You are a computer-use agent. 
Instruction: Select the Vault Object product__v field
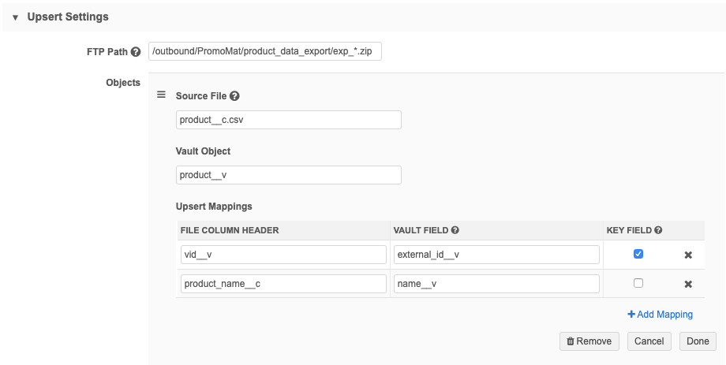(x=288, y=175)
